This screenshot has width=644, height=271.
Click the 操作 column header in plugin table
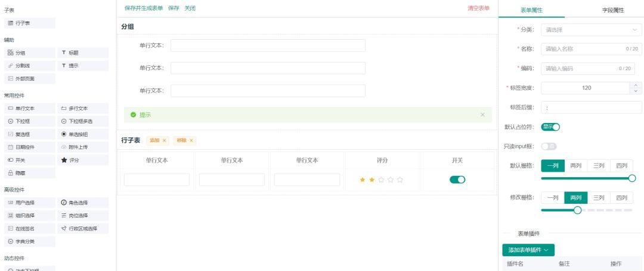[x=615, y=264]
